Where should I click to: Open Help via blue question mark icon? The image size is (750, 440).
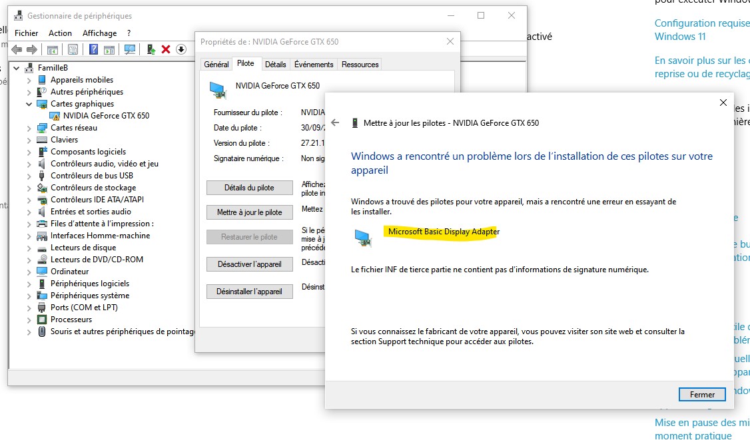click(x=94, y=49)
